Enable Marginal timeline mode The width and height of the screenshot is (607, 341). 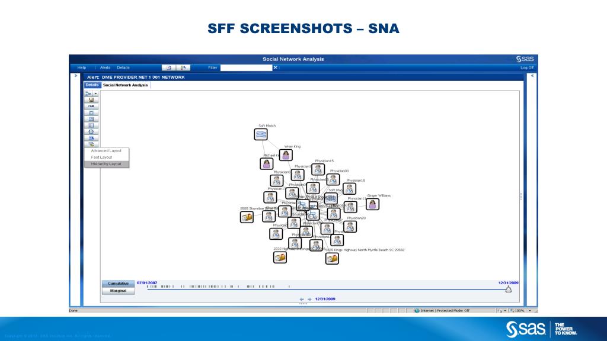tap(118, 291)
